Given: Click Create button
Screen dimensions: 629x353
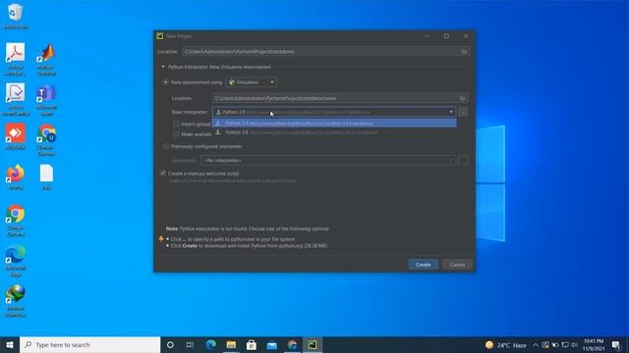Looking at the screenshot, I should pos(424,265).
